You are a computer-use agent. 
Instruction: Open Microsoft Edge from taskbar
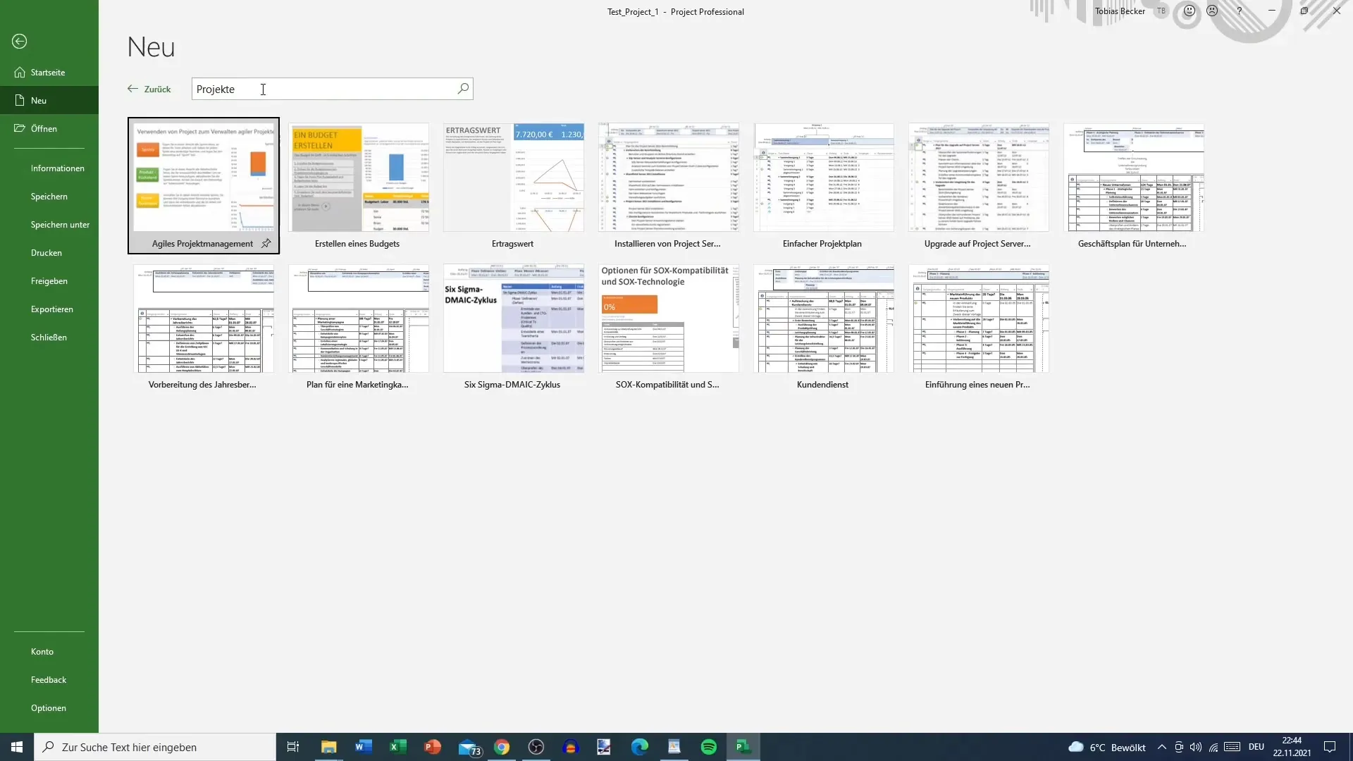pyautogui.click(x=640, y=747)
